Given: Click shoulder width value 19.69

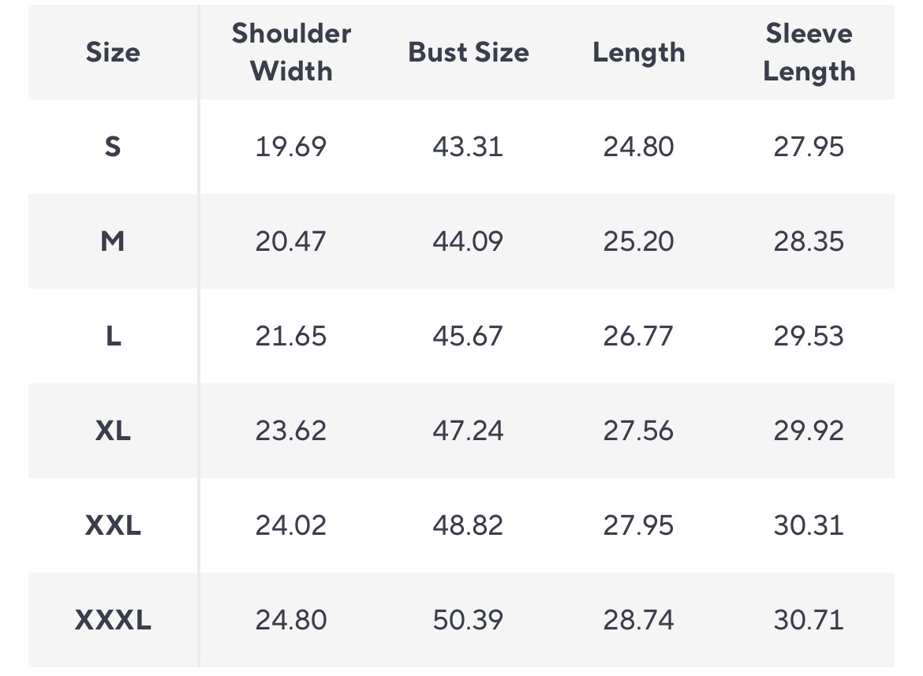Looking at the screenshot, I should tap(290, 147).
